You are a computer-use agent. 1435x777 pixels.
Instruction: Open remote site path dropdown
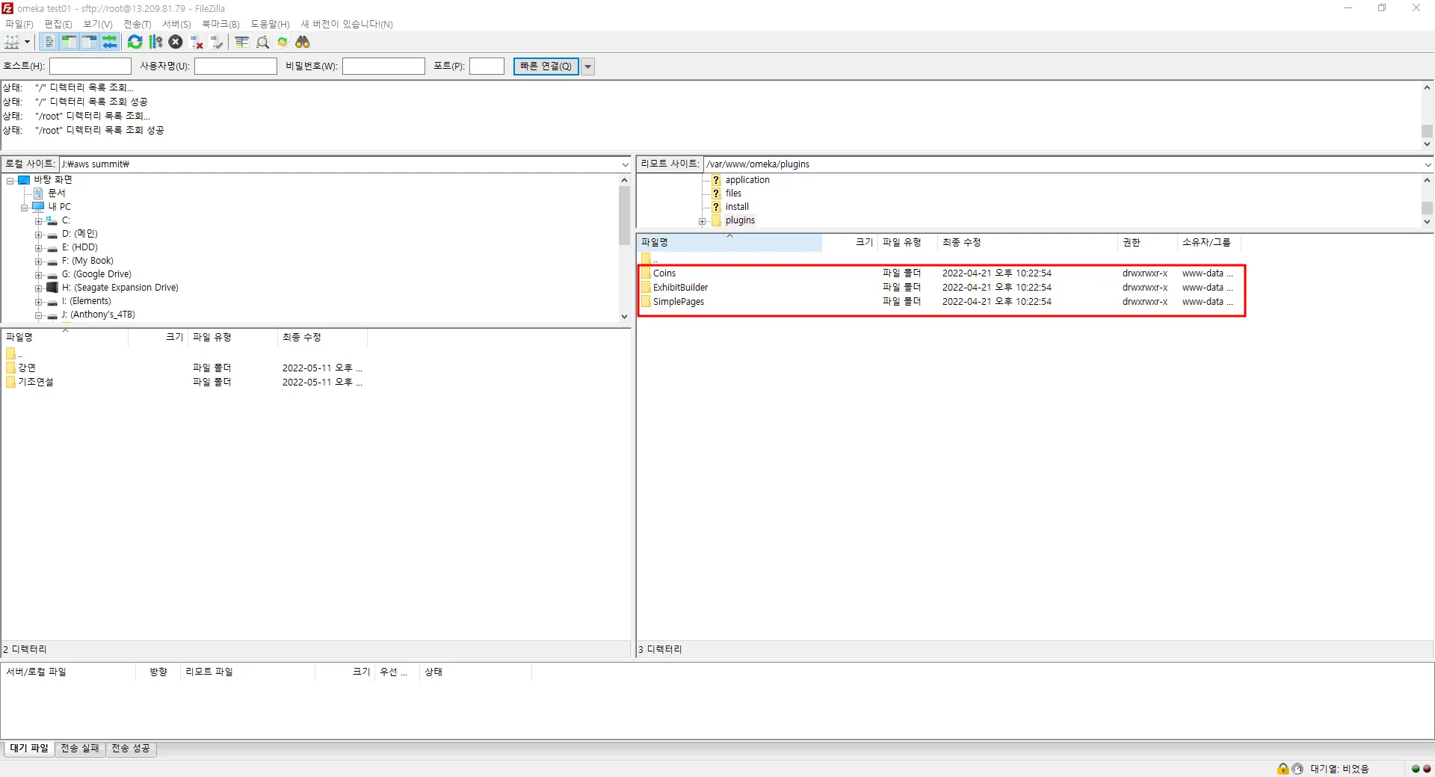[1427, 164]
